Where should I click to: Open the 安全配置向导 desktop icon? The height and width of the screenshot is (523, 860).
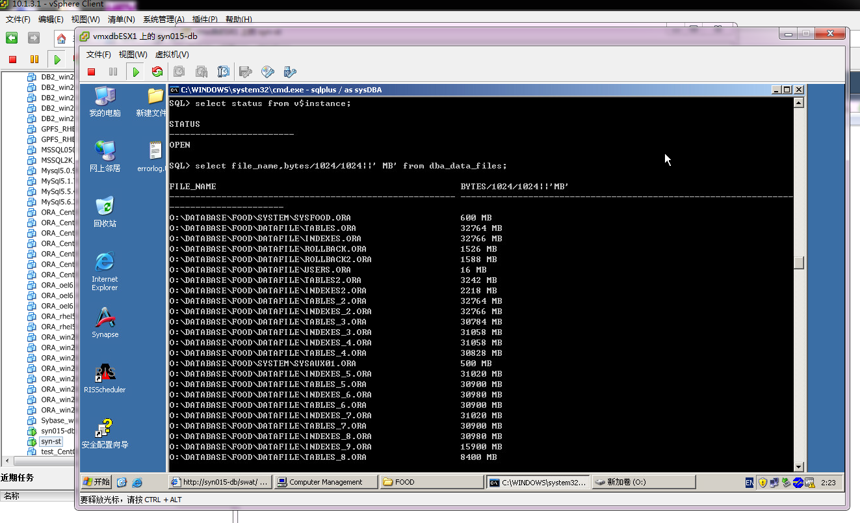[x=105, y=434]
